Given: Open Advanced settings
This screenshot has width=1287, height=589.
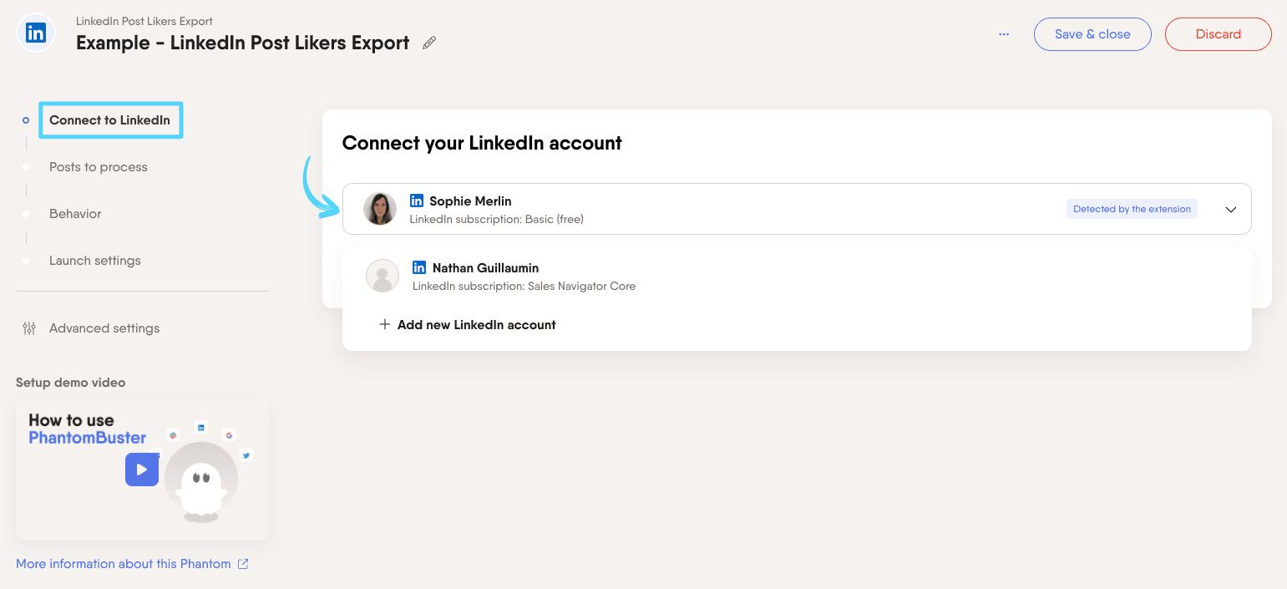Looking at the screenshot, I should pyautogui.click(x=104, y=328).
